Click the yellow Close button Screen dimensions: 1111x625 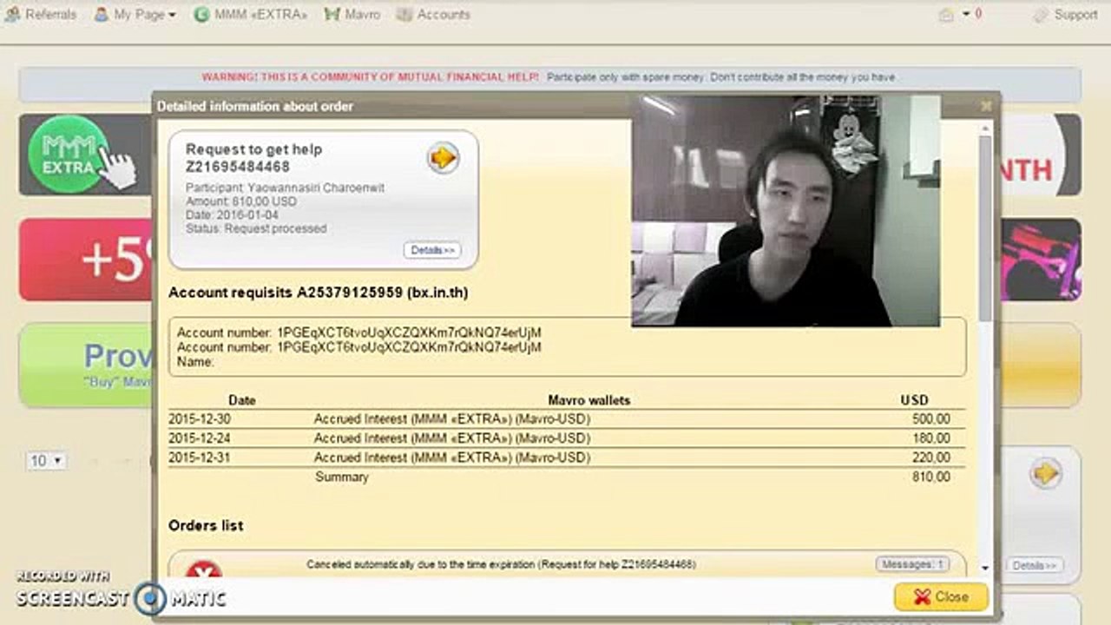coord(941,596)
